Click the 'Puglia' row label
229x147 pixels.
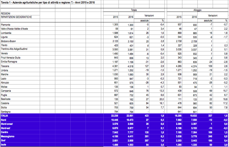tap(4, 95)
